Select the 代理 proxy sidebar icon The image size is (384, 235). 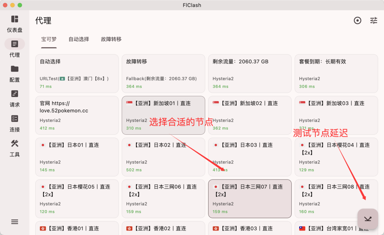15,44
